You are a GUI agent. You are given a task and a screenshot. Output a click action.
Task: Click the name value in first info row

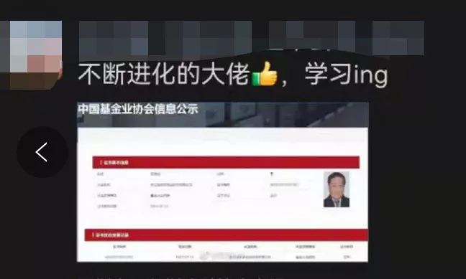(155, 174)
